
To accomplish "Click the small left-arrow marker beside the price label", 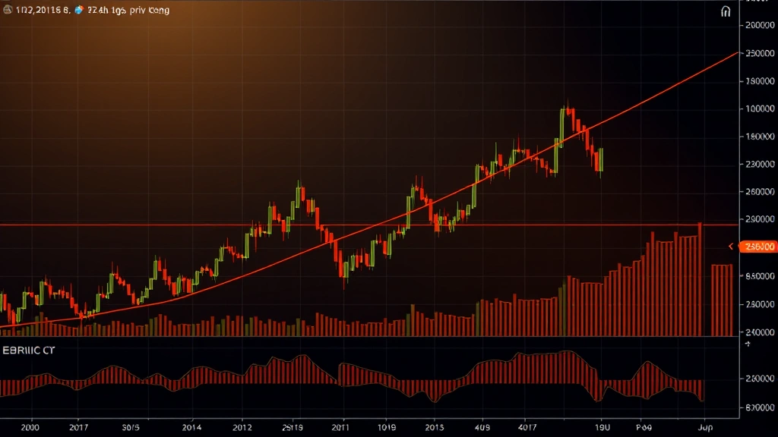I will point(732,246).
